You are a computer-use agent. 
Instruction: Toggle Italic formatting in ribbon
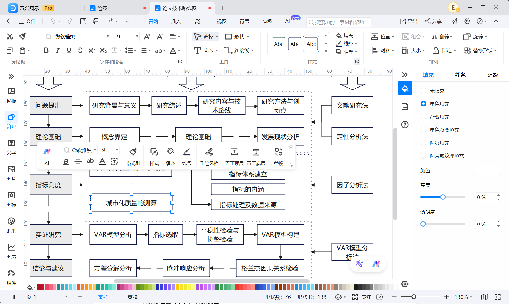click(57, 50)
